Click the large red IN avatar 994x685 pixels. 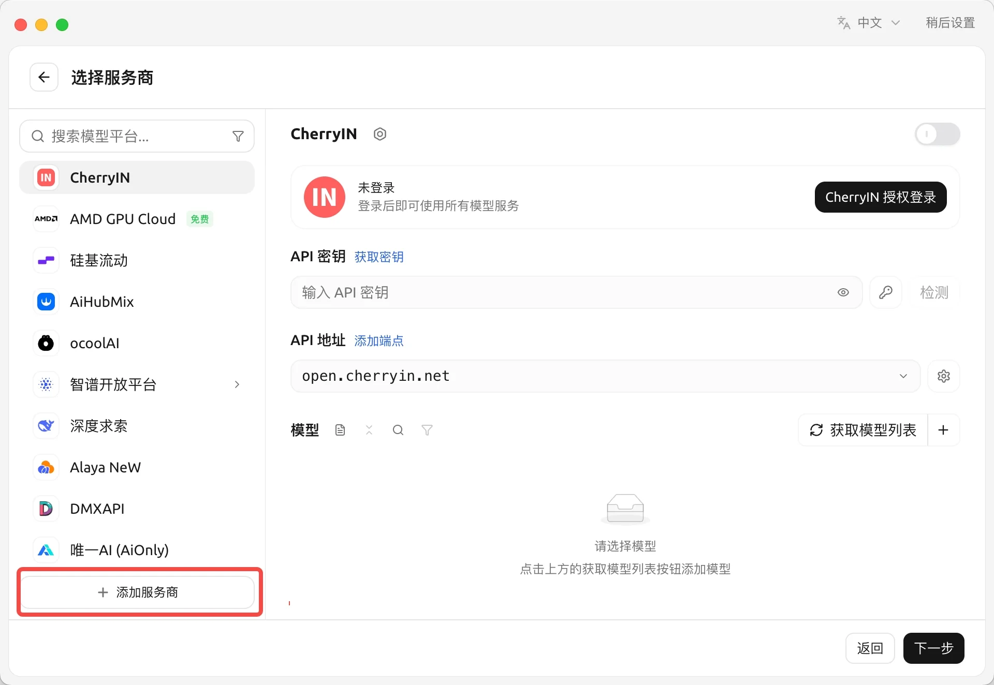click(x=325, y=197)
